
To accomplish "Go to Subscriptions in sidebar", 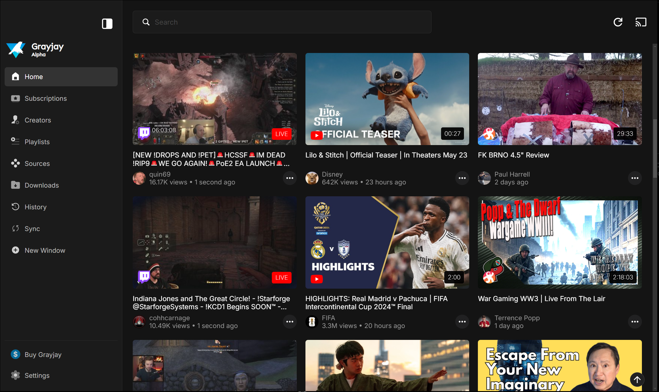I will (45, 98).
